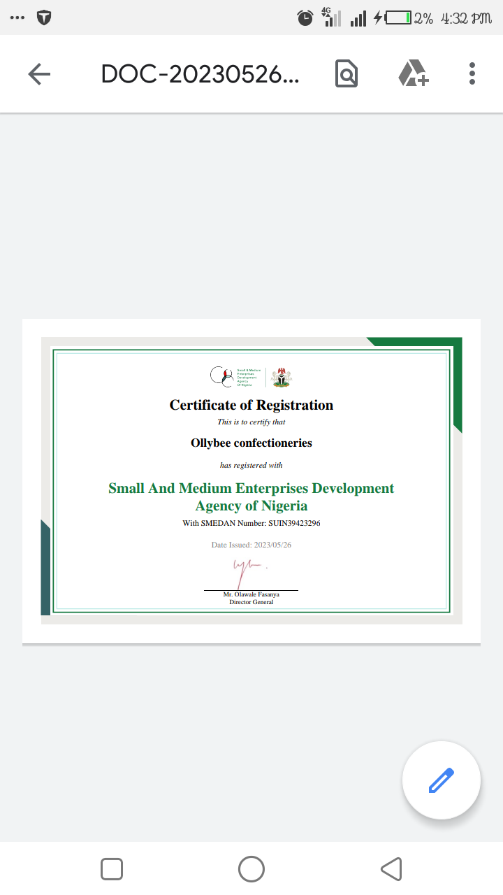503x895 pixels.
Task: Tap the 4G signal strength icon
Action: click(x=331, y=17)
